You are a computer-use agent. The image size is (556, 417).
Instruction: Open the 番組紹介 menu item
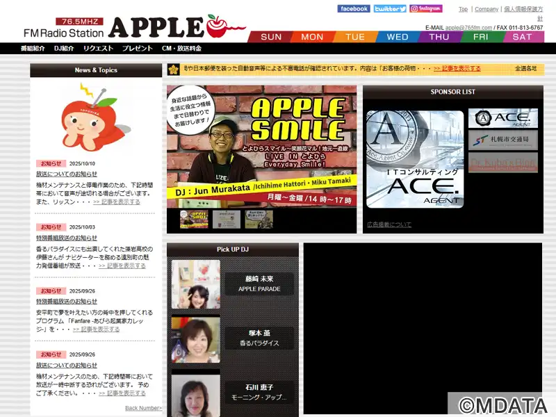click(33, 49)
